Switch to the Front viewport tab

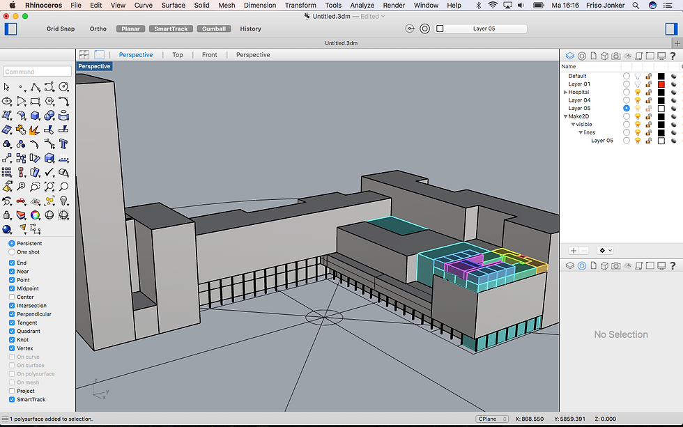click(210, 55)
